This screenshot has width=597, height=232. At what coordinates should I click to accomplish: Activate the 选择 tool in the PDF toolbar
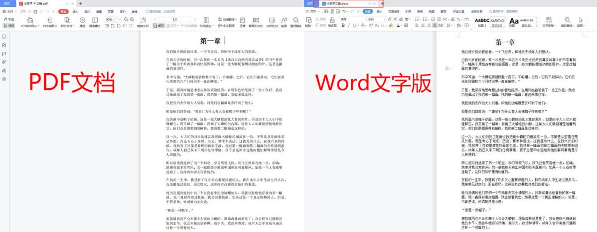[9, 25]
